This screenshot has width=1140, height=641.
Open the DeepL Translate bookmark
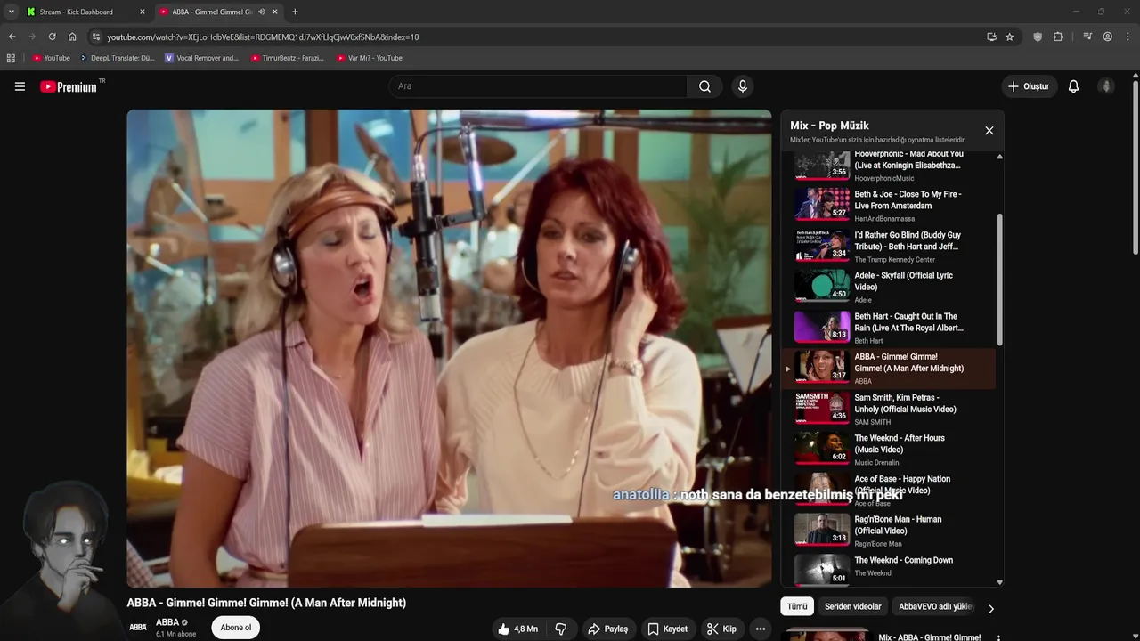pos(117,58)
